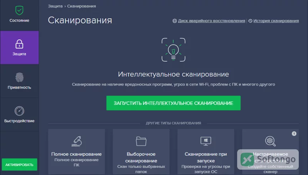Open the Приватность privacy section
The width and height of the screenshot is (308, 175).
(19, 81)
